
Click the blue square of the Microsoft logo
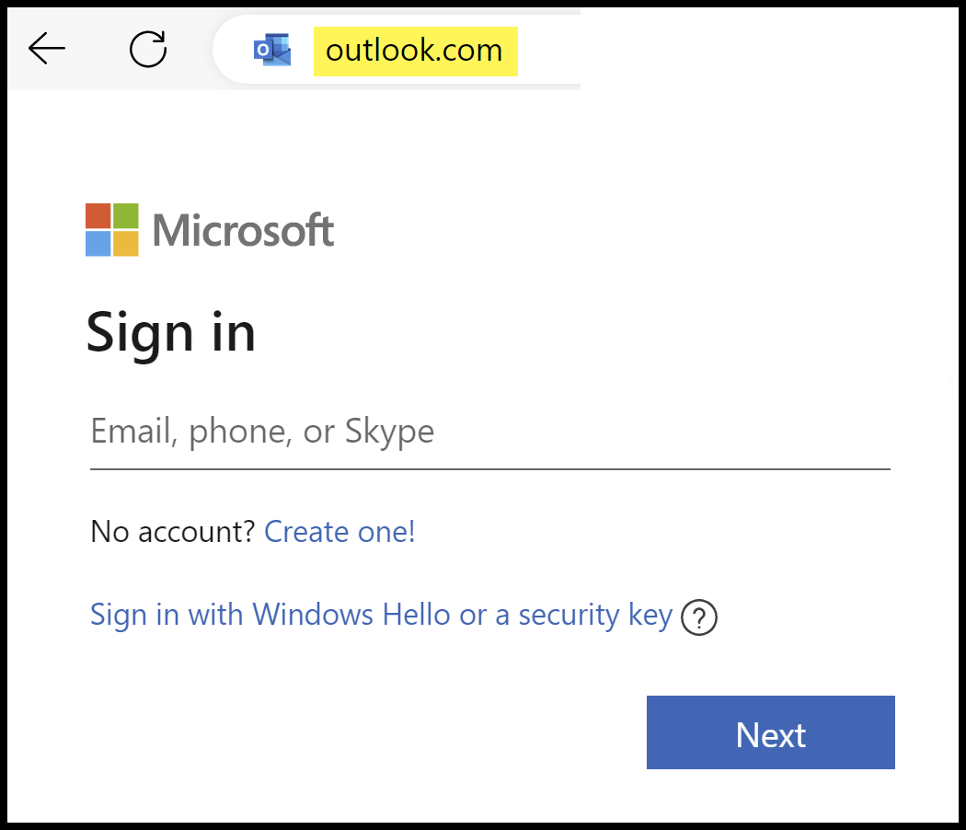click(x=98, y=242)
